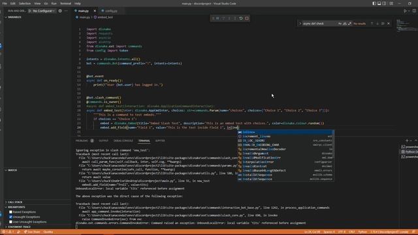418x235 pixels.
Task: Open launch.json via the gear icon
Action: tap(60, 11)
